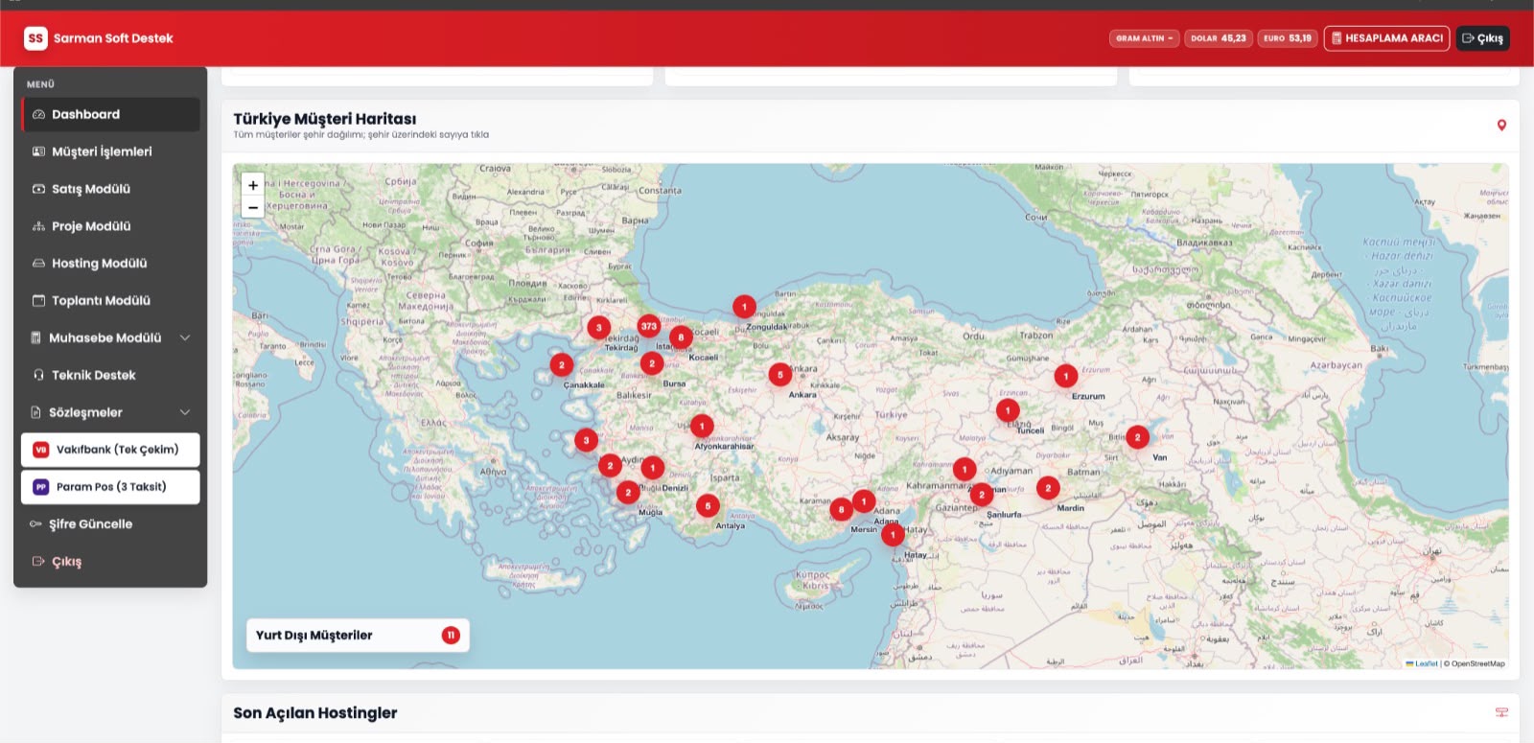Click the Türkiye Müşteri Haritası heading
The width and height of the screenshot is (1534, 743).
(x=325, y=119)
